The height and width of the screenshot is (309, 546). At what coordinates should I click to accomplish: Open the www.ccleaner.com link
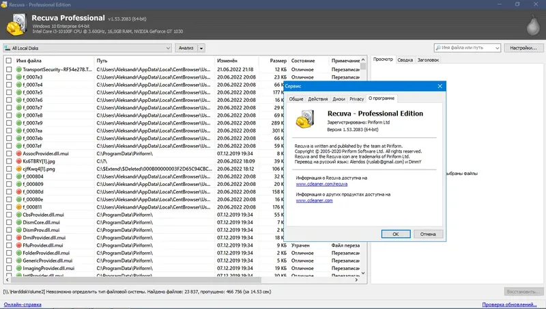click(x=314, y=200)
